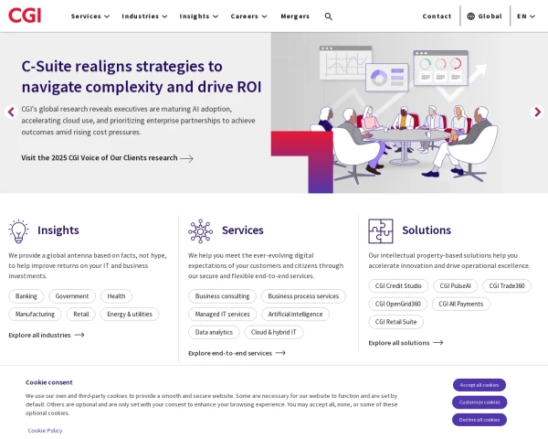548x439 pixels.
Task: Select the Banking industry tag
Action: pyautogui.click(x=26, y=296)
